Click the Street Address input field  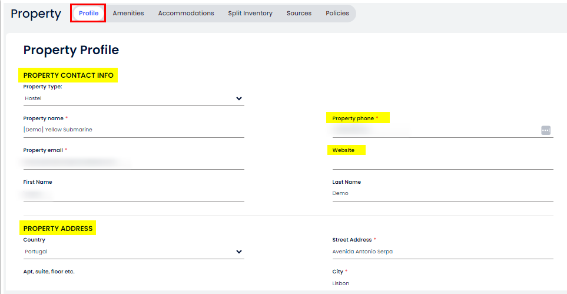(442, 252)
